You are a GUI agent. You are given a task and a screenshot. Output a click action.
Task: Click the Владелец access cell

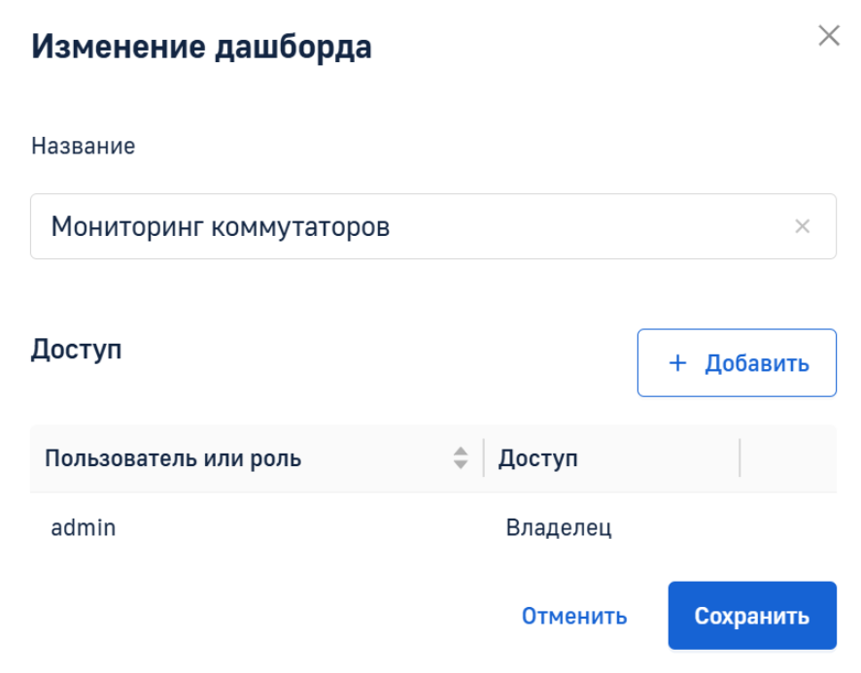559,527
